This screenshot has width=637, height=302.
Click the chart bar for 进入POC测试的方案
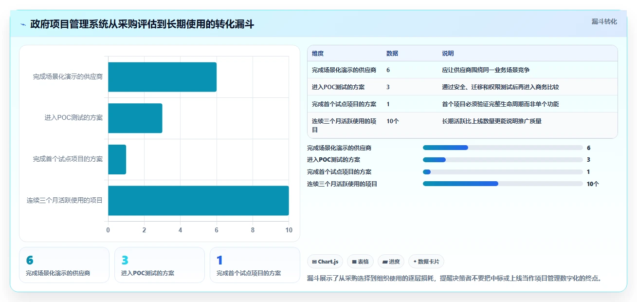pos(135,118)
